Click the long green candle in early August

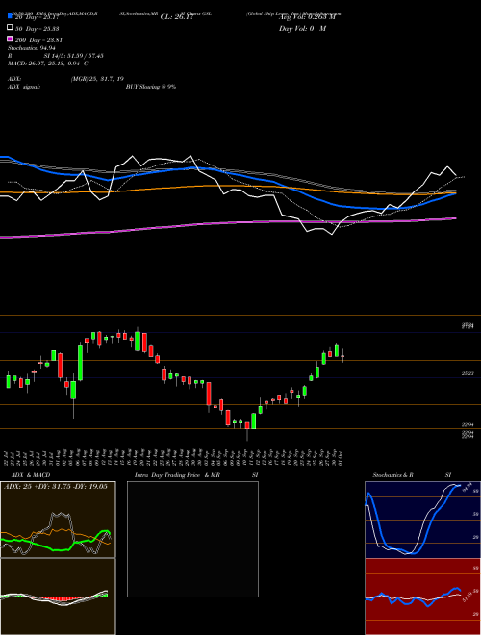coord(80,362)
